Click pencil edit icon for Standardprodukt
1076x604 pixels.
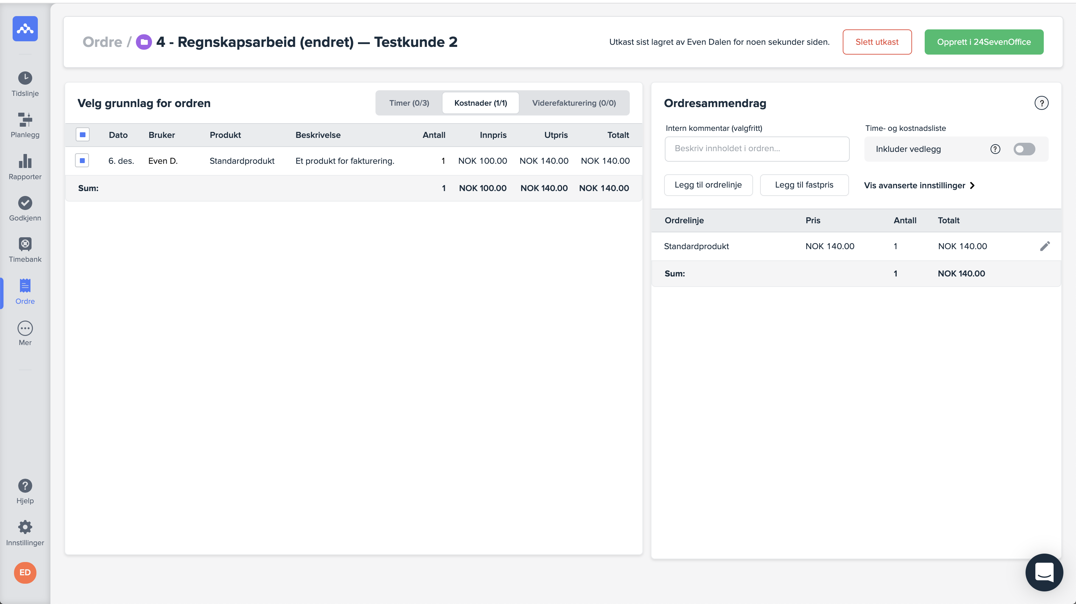pyautogui.click(x=1045, y=246)
